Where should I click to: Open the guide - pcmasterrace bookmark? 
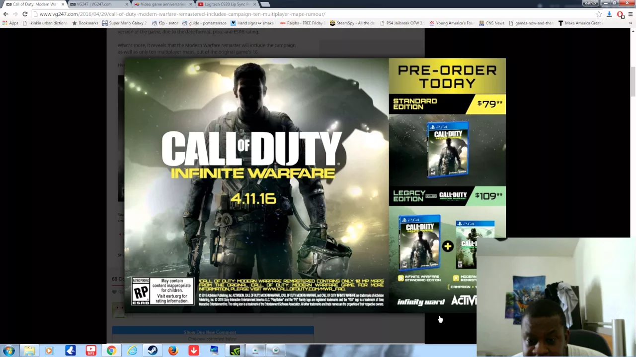[x=204, y=23]
